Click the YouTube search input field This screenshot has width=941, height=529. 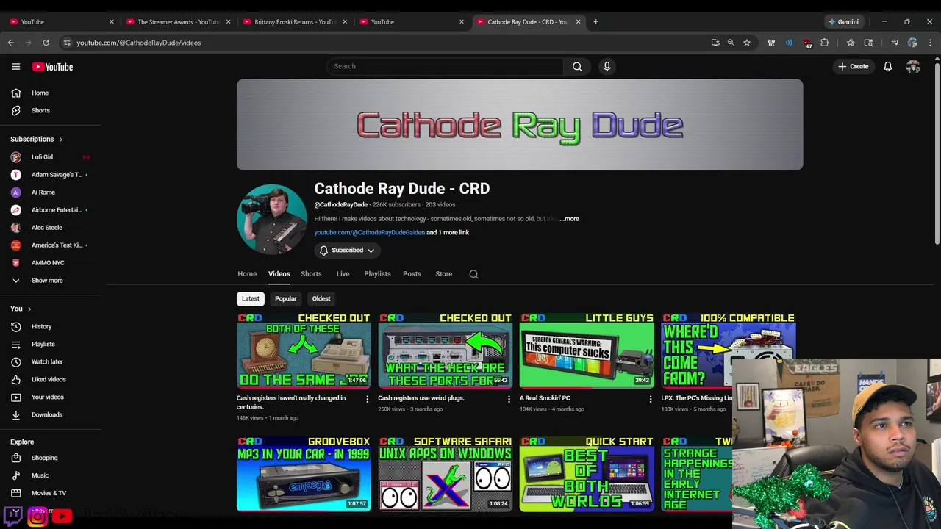coord(445,66)
